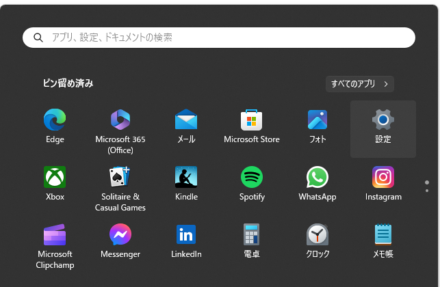Open Instagram
The height and width of the screenshot is (287, 440).
click(383, 184)
